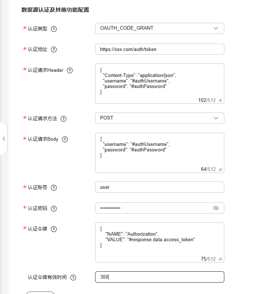Click help icon beside 认证地址 label

(54, 49)
